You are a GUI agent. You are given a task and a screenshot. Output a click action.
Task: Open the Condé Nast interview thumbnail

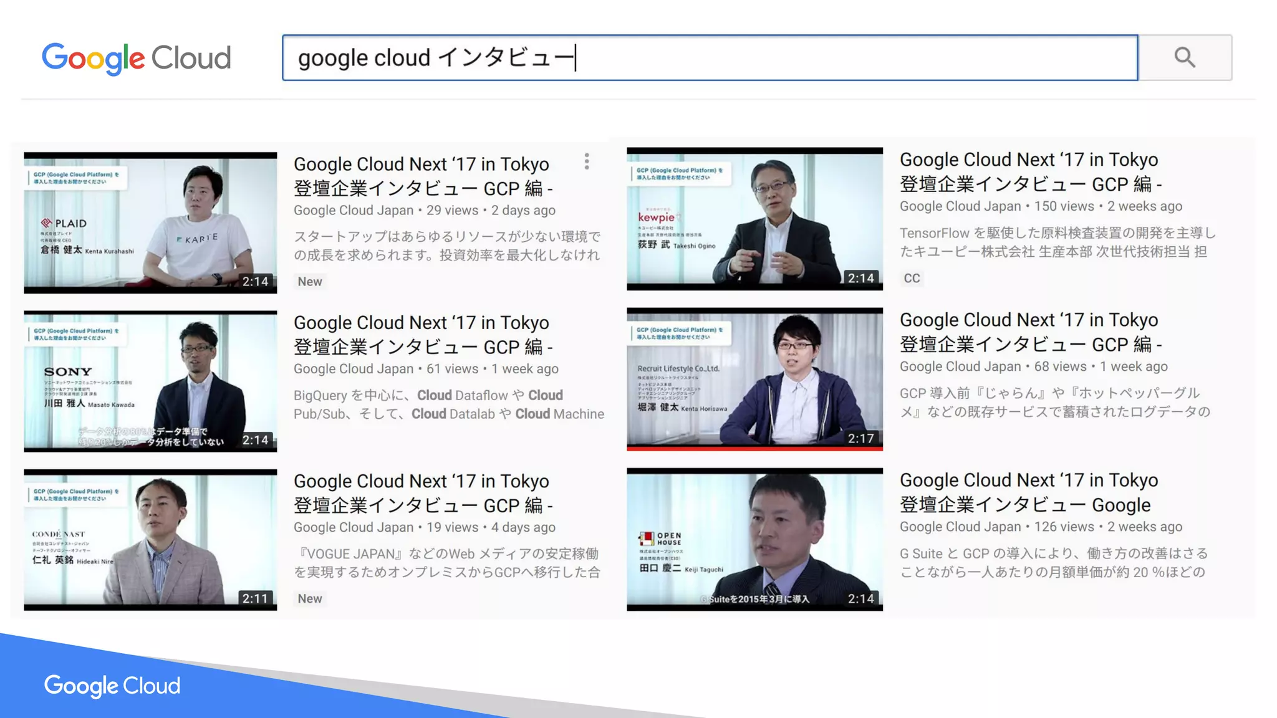(150, 539)
